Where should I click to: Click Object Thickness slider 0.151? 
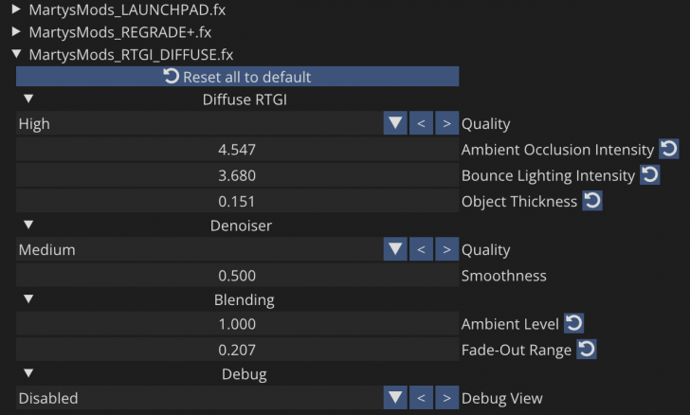coord(237,201)
